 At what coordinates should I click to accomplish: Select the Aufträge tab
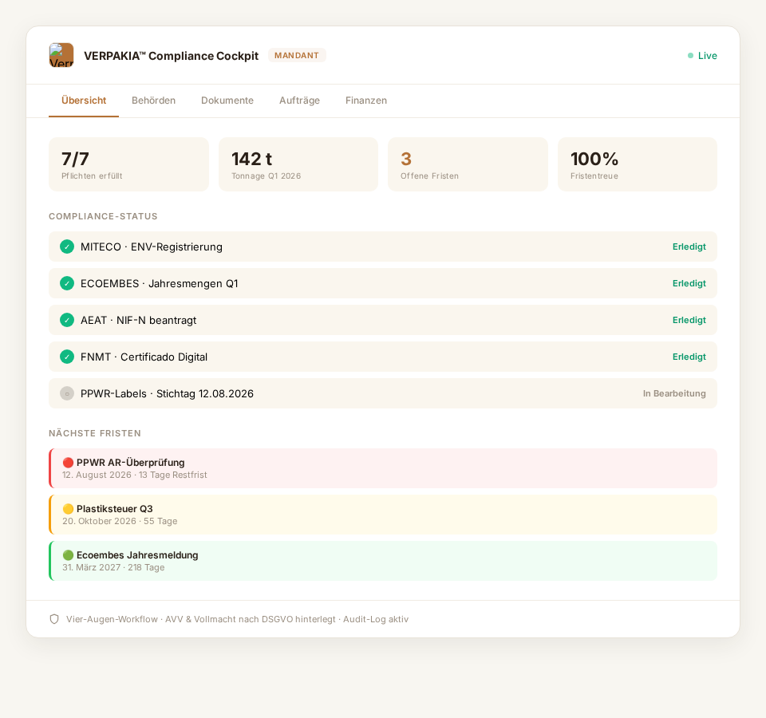299,101
